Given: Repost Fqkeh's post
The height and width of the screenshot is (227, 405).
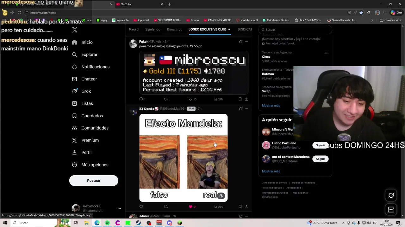Looking at the screenshot, I should click(166, 99).
